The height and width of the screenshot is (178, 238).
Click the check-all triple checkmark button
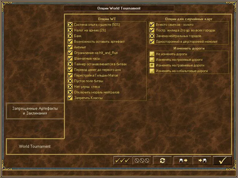point(123,160)
